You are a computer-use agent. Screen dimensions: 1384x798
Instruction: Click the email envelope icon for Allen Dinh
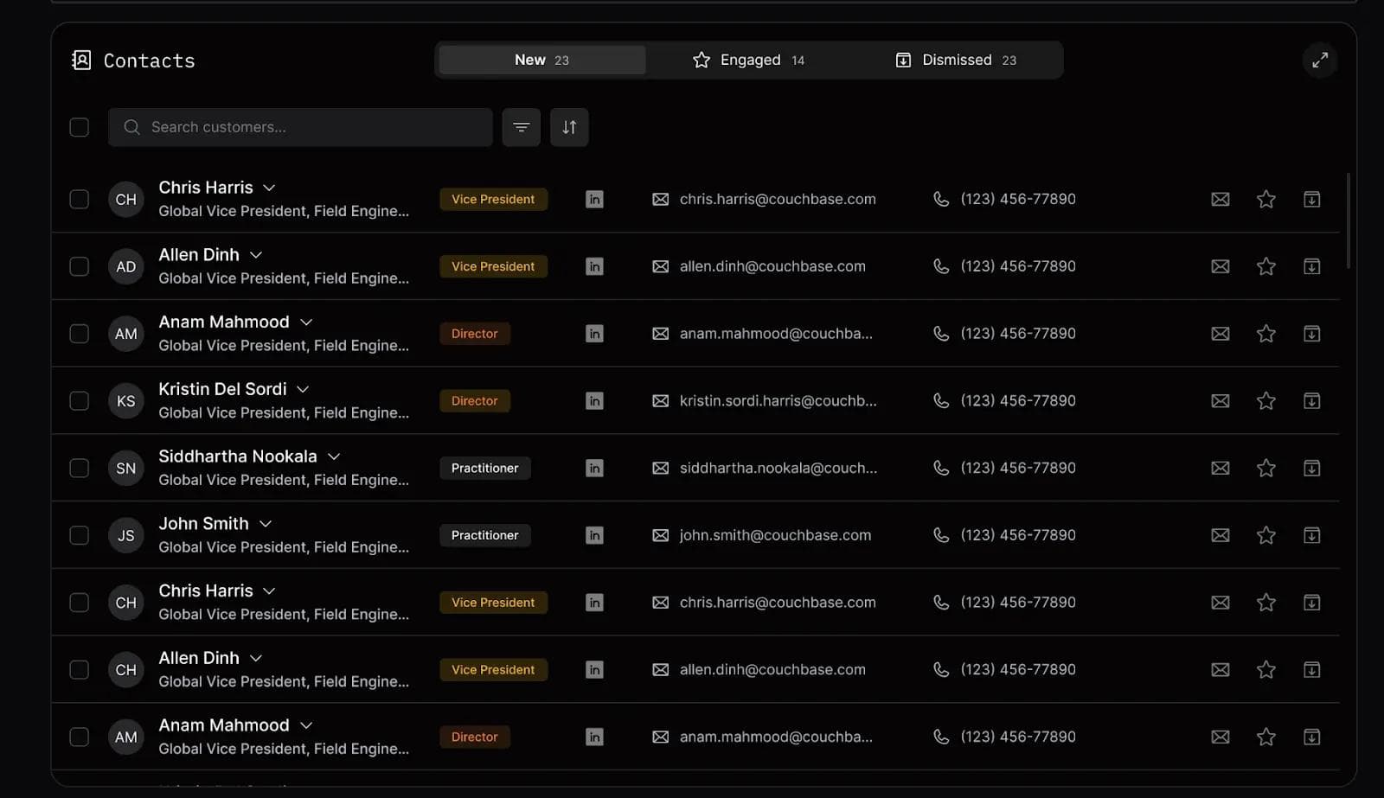click(1220, 266)
